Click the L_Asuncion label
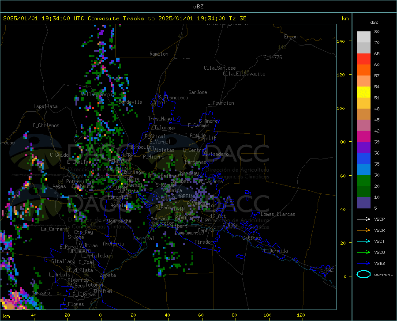397x321 pixels. click(x=221, y=103)
